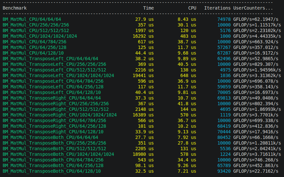Click iterations count 93420
Screen dimensions: 284x177
coord(224,171)
